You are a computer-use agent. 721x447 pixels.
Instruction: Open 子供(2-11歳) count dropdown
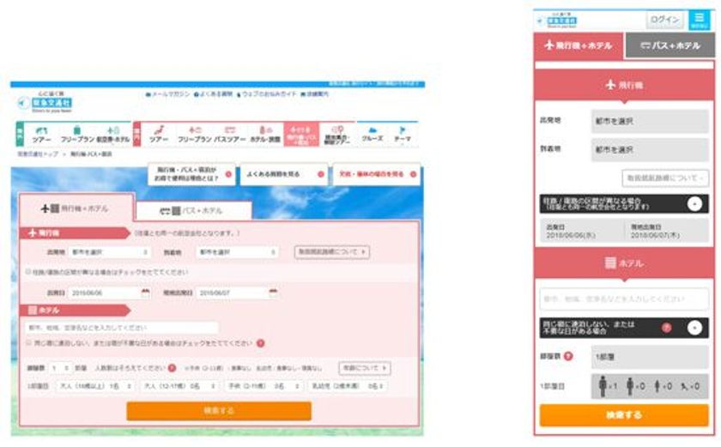click(x=264, y=386)
